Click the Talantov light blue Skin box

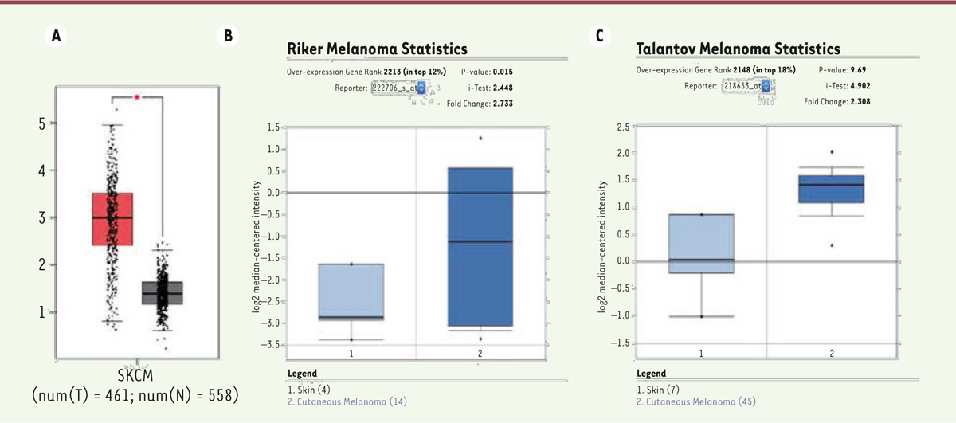701,243
